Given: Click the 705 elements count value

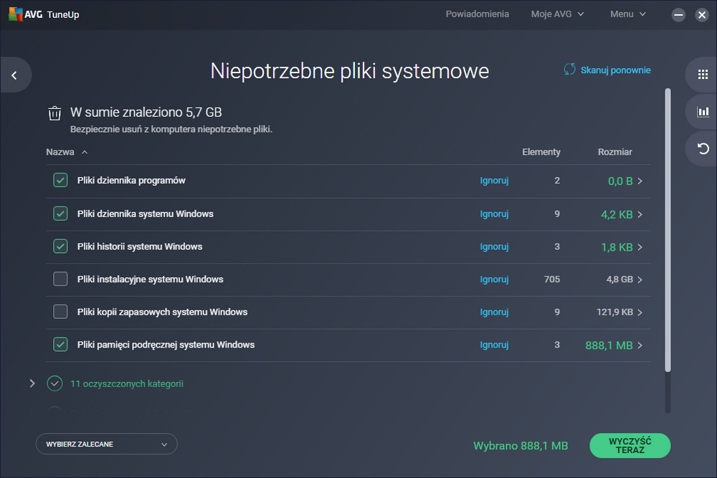Looking at the screenshot, I should click(x=552, y=279).
